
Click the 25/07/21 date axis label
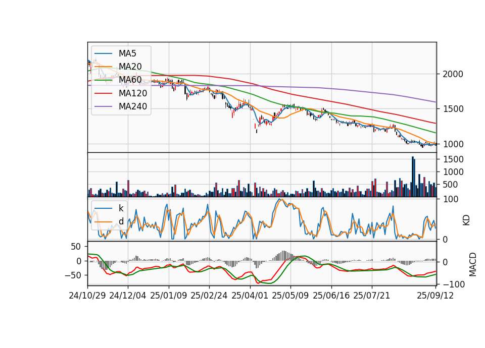[x=372, y=296]
